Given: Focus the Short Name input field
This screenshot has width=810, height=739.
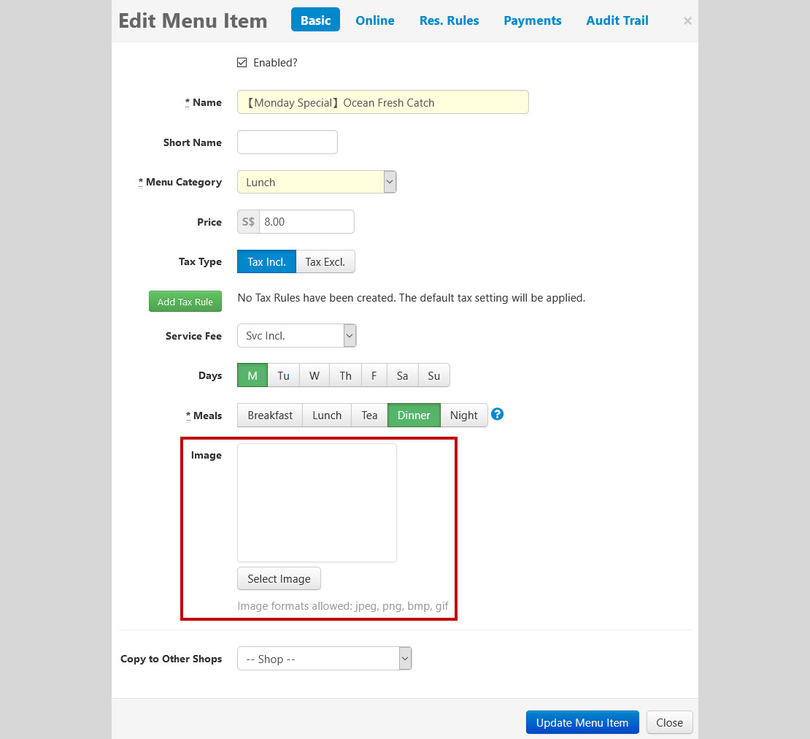Looking at the screenshot, I should click(288, 142).
